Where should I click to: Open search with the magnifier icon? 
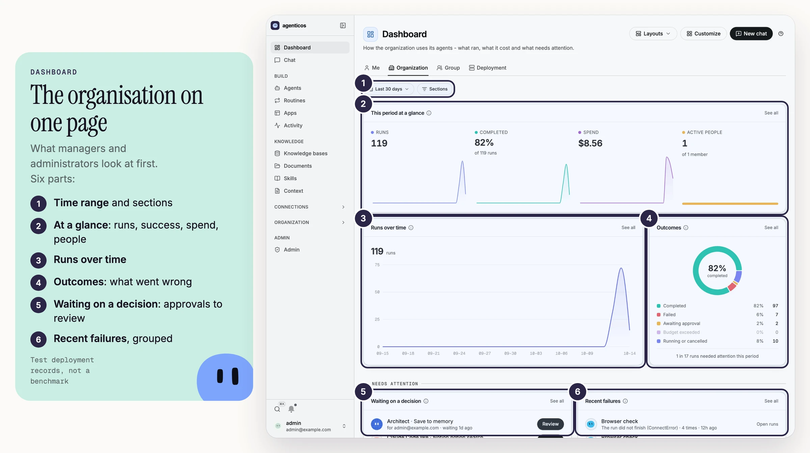coord(277,409)
